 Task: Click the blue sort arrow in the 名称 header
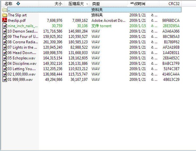coord(18,4)
